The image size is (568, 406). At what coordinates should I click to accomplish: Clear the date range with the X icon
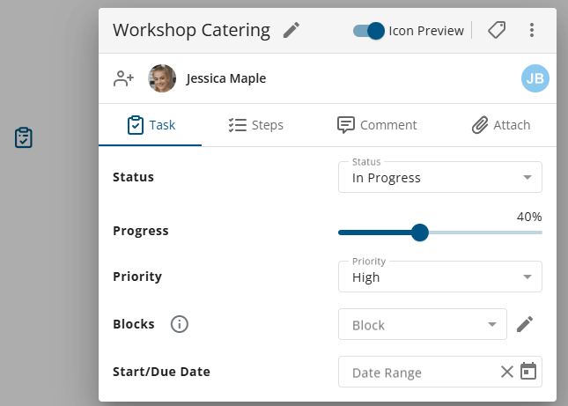[506, 372]
